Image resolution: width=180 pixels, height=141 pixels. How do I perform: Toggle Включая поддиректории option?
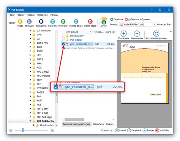(76, 124)
